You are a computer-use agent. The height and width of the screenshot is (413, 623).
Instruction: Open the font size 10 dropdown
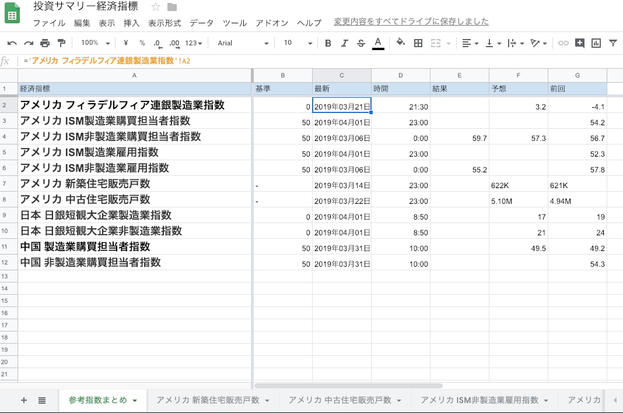click(298, 43)
